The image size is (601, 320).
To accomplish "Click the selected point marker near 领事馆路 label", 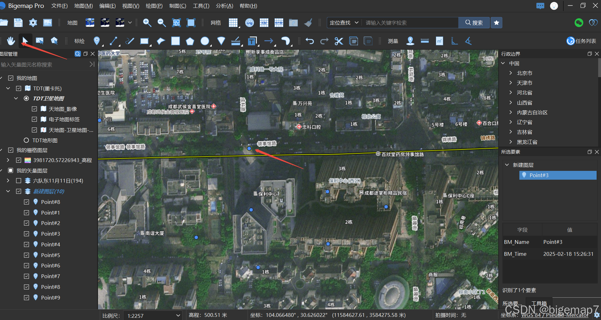I will [249, 148].
